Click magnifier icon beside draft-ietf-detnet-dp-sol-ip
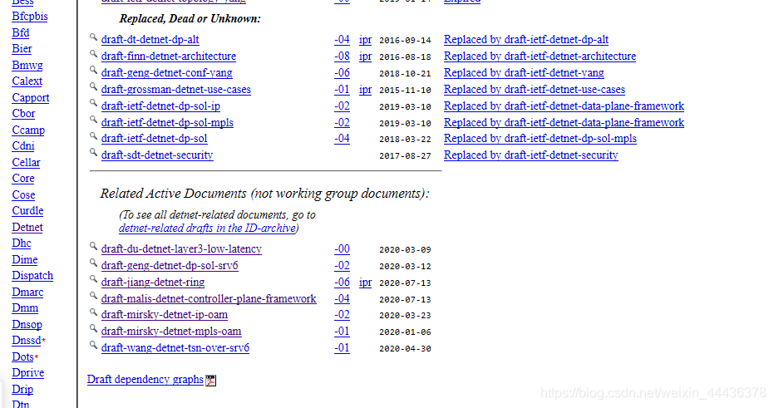 click(x=93, y=103)
